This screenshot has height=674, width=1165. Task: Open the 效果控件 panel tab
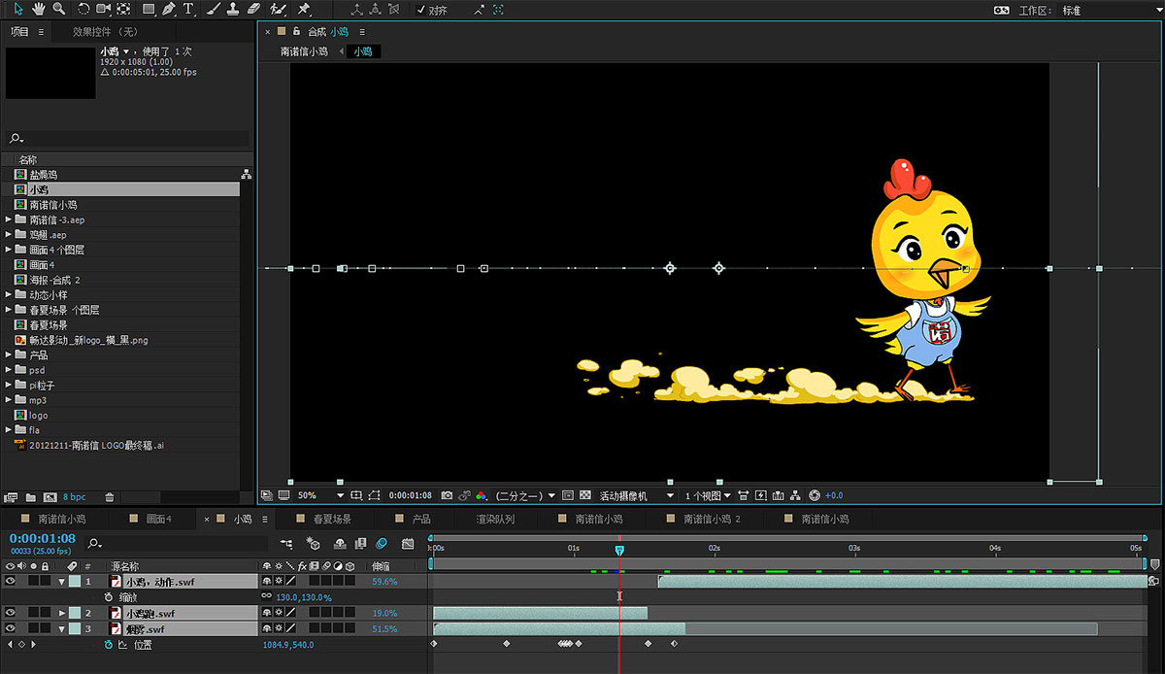(x=105, y=32)
